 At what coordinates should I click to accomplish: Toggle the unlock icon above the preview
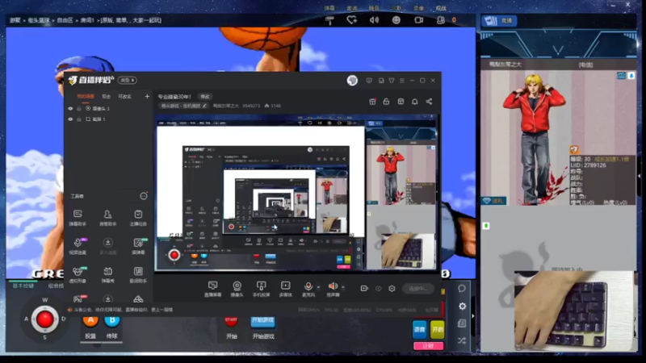[x=386, y=102]
